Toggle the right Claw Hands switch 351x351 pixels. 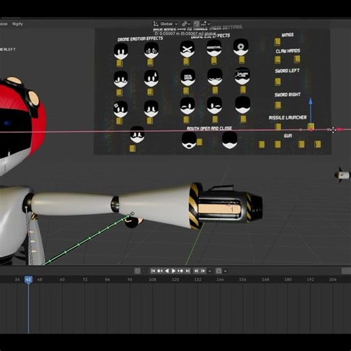pos(297,59)
